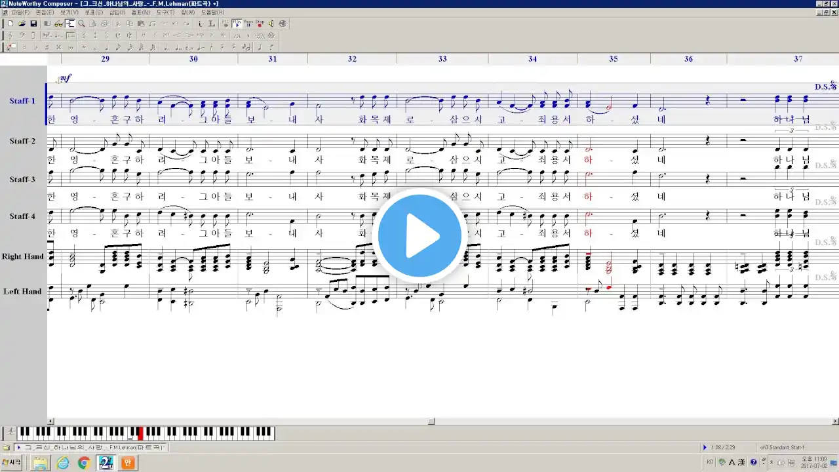Select the magnifier zoom tool
Image resolution: width=839 pixels, height=472 pixels.
[x=81, y=24]
